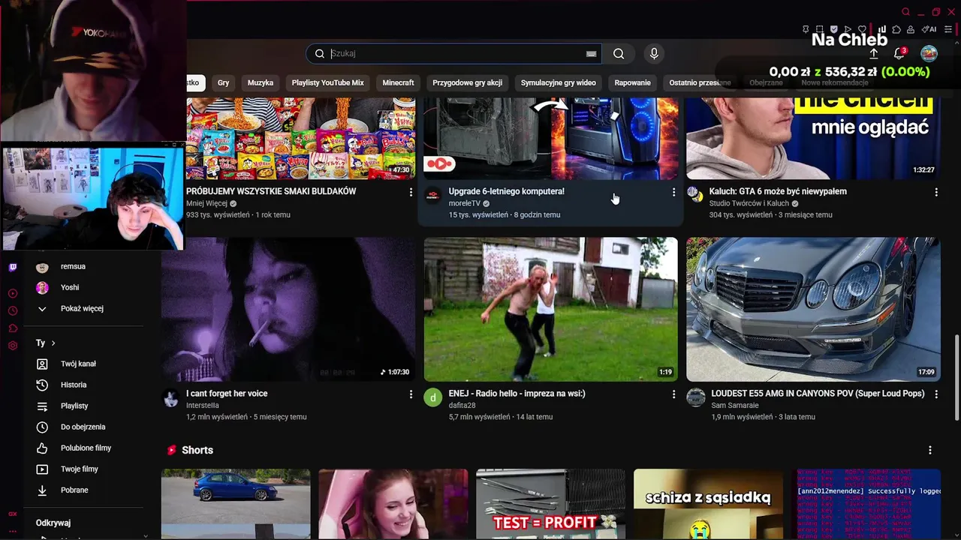Click the page vertical scrollbar thumb
This screenshot has height=540, width=961.
click(956, 377)
